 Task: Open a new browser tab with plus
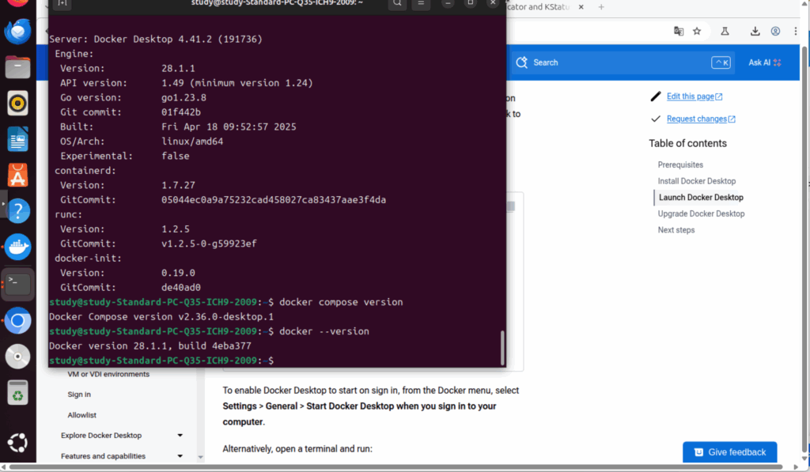click(601, 7)
